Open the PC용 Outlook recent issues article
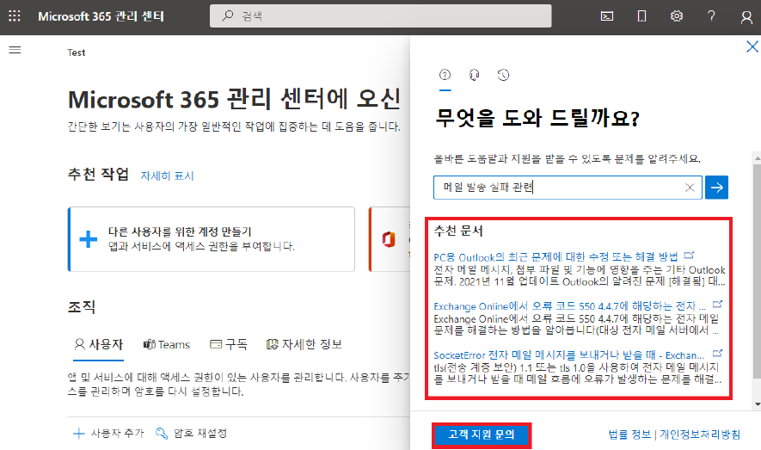This screenshot has height=450, width=761. tap(555, 256)
